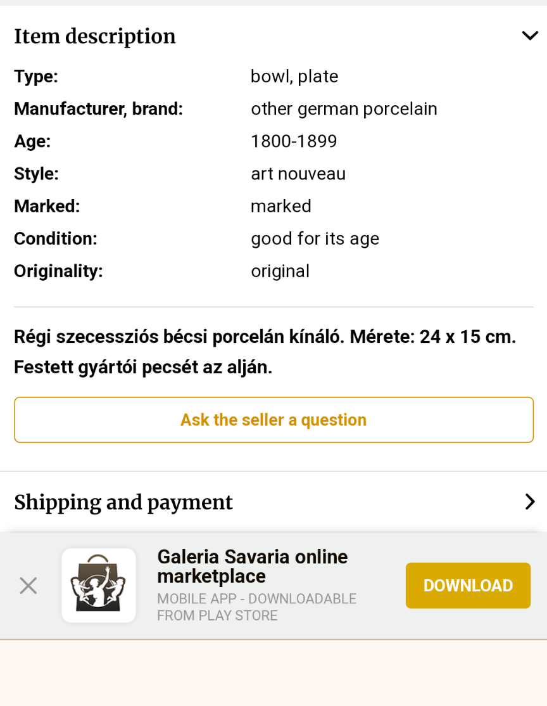547x706 pixels.
Task: Select 'other german porcelain' manufacturer value
Action: (344, 109)
